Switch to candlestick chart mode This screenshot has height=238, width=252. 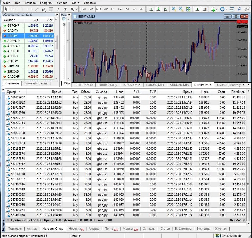tap(158, 9)
